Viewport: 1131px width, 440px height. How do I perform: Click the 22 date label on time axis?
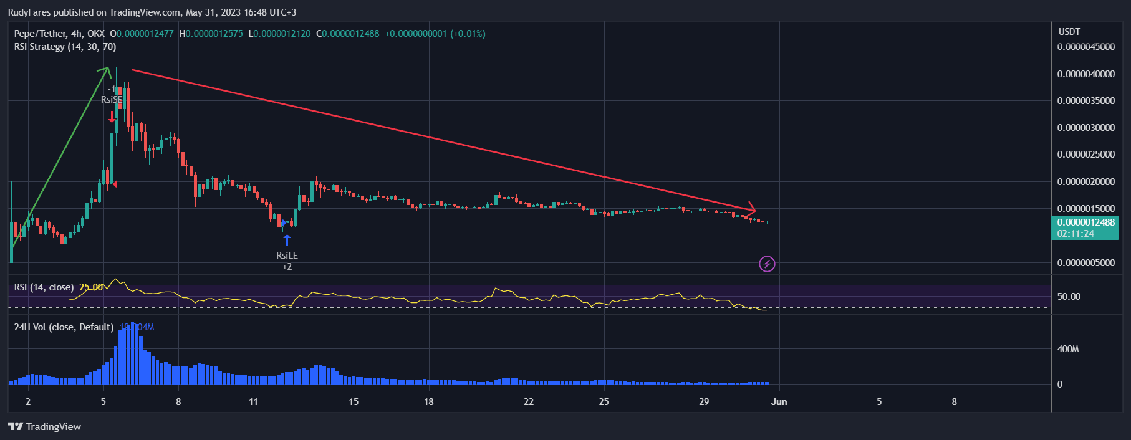point(529,402)
